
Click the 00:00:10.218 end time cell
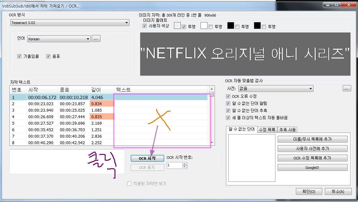(73, 97)
